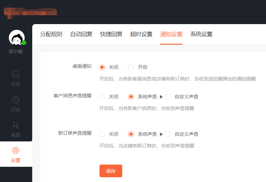Select 自定义声音 for 新订单声音提醒
This screenshot has width=266, height=182.
coord(168,134)
